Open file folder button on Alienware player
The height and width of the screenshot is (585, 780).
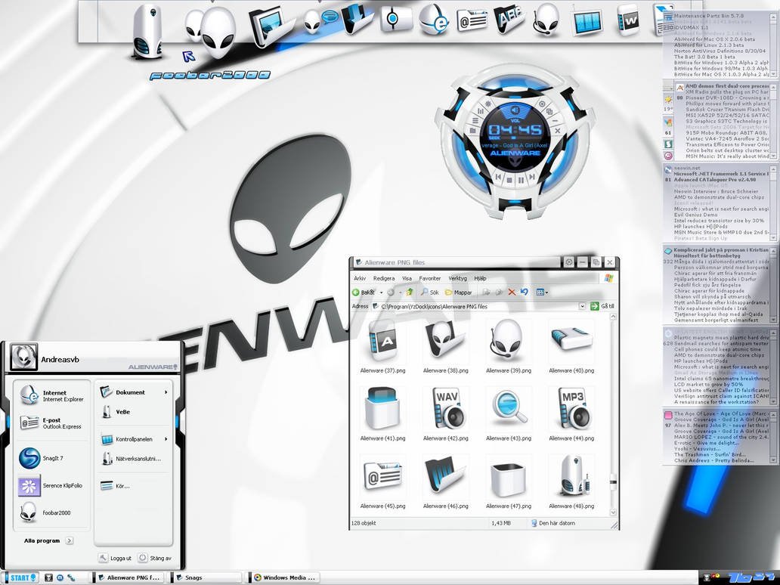click(x=472, y=131)
